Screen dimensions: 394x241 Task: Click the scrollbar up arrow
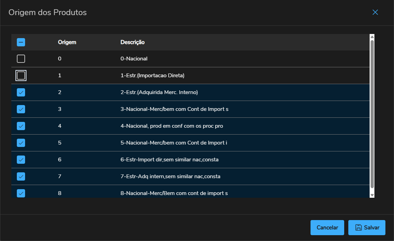pos(372,36)
